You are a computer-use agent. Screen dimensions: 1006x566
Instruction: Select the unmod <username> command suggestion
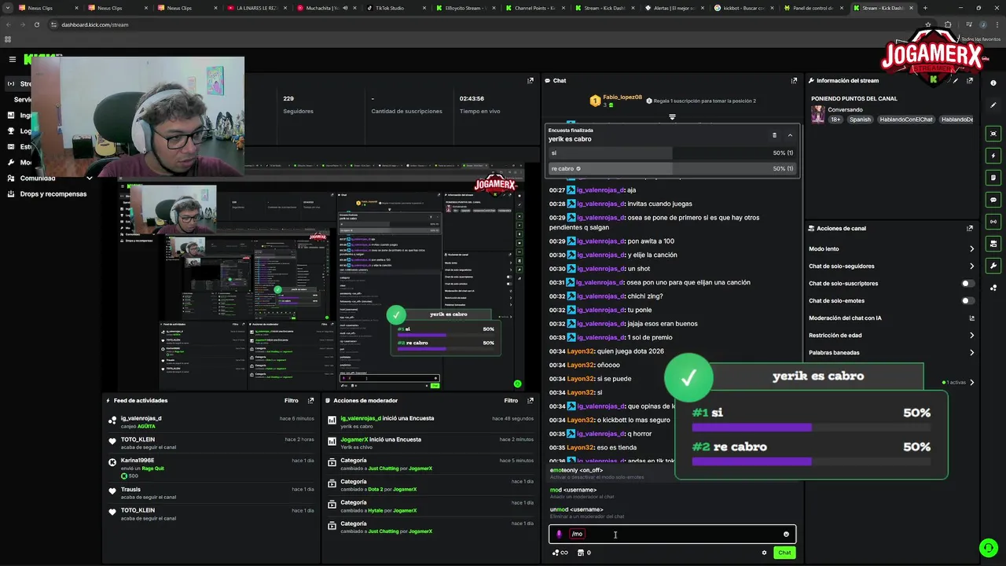[x=672, y=513]
